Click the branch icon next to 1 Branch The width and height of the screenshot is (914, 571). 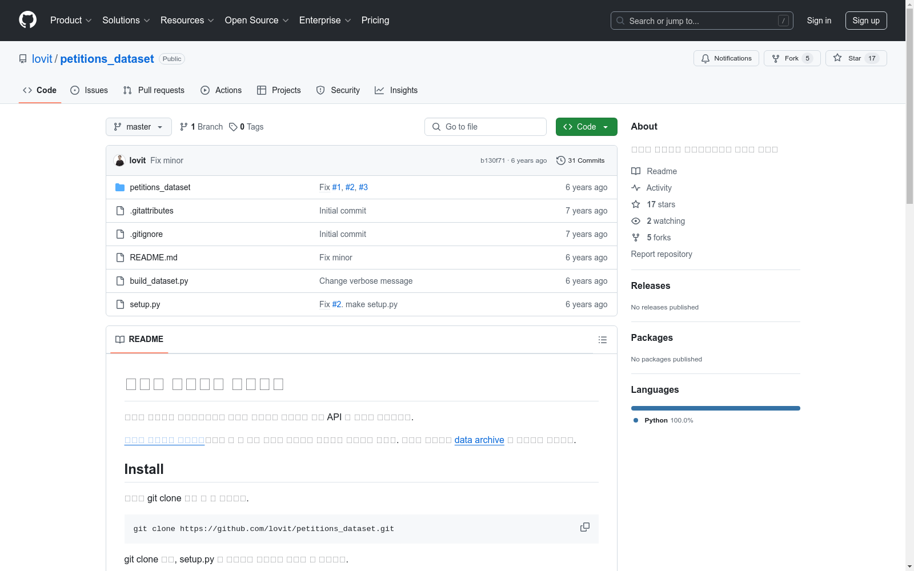click(x=184, y=127)
